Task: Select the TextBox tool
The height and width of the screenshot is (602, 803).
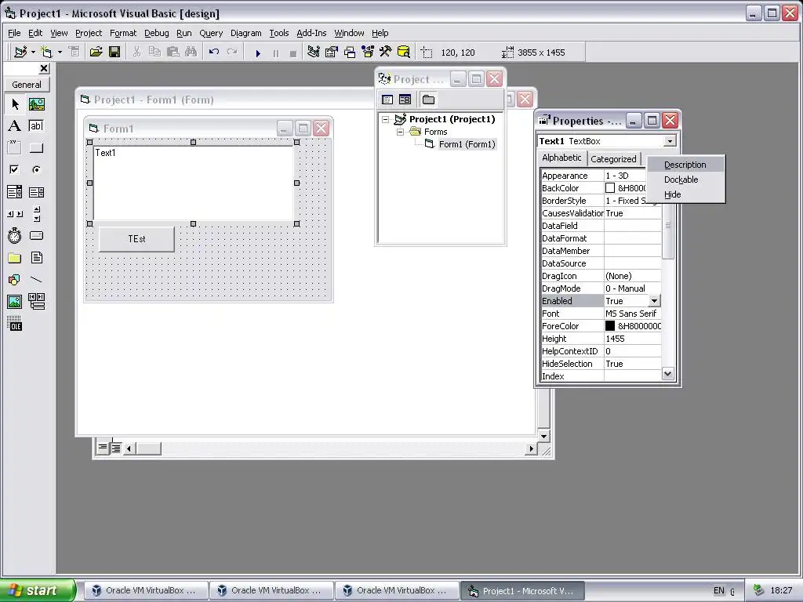Action: pos(36,126)
